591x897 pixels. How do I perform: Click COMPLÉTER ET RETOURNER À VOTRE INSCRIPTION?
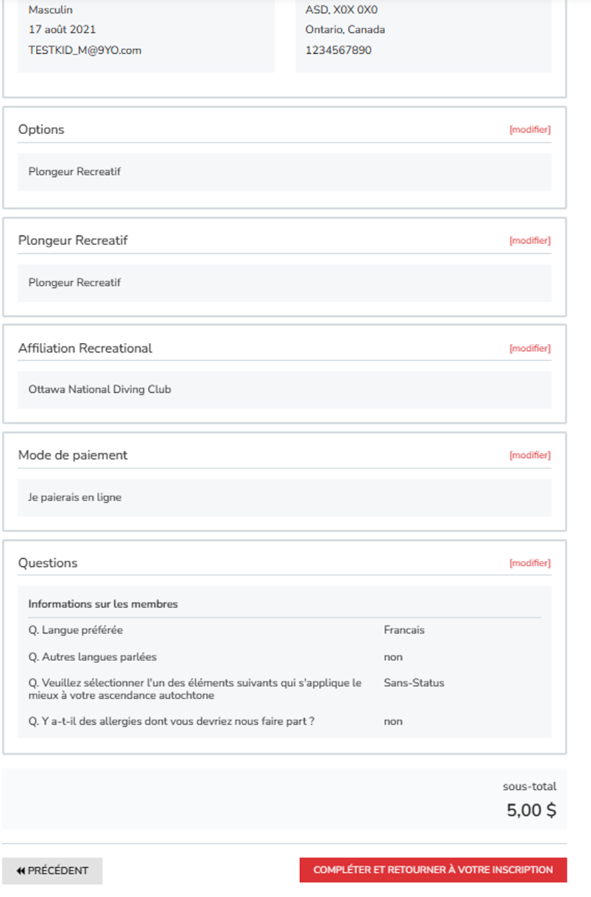[x=433, y=870]
